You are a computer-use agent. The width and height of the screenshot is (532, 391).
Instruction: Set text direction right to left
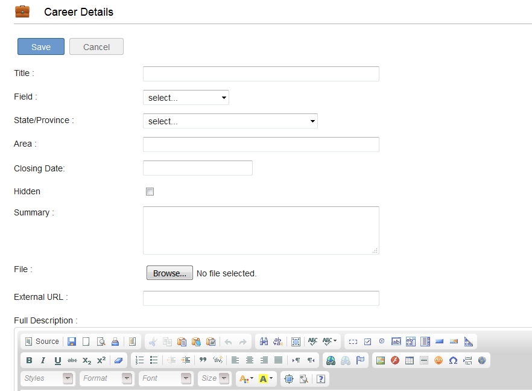(311, 360)
